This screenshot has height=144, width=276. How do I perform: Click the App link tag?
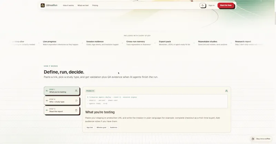point(90,127)
